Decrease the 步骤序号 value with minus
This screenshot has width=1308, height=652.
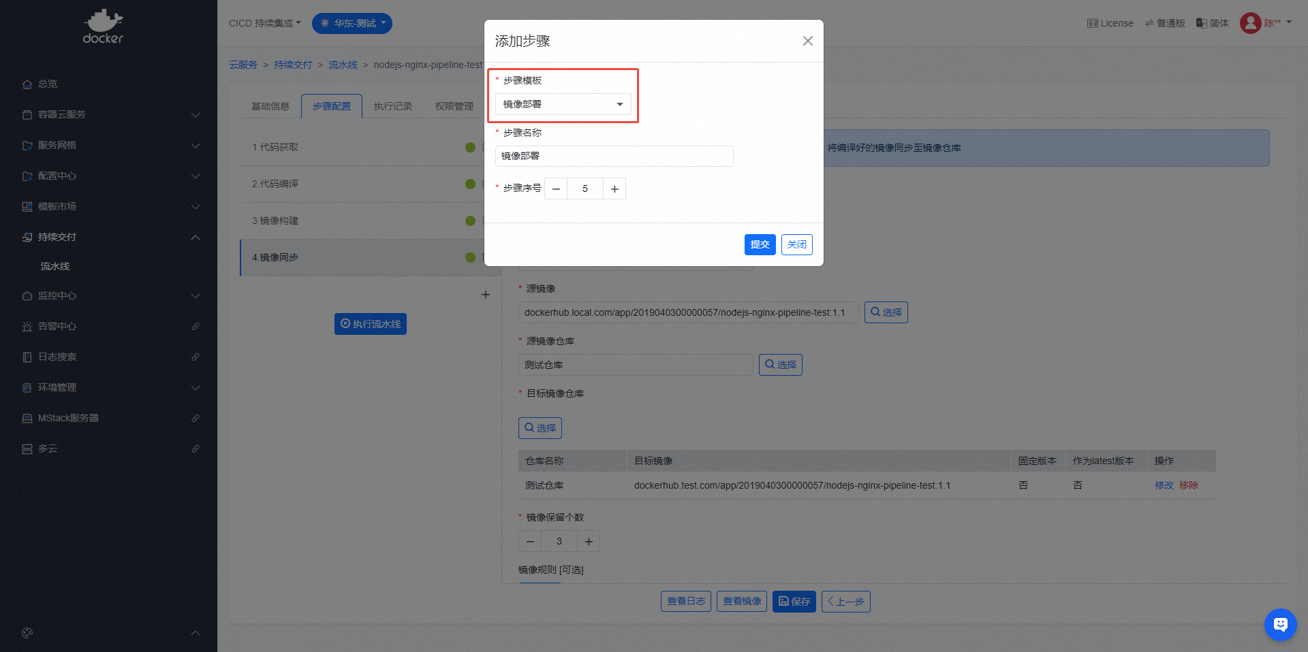(556, 189)
